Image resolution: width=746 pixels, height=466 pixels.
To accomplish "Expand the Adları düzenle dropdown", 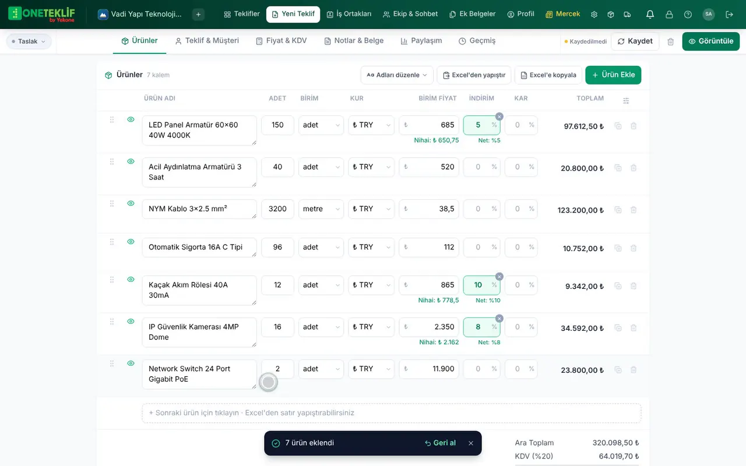I will tap(397, 75).
